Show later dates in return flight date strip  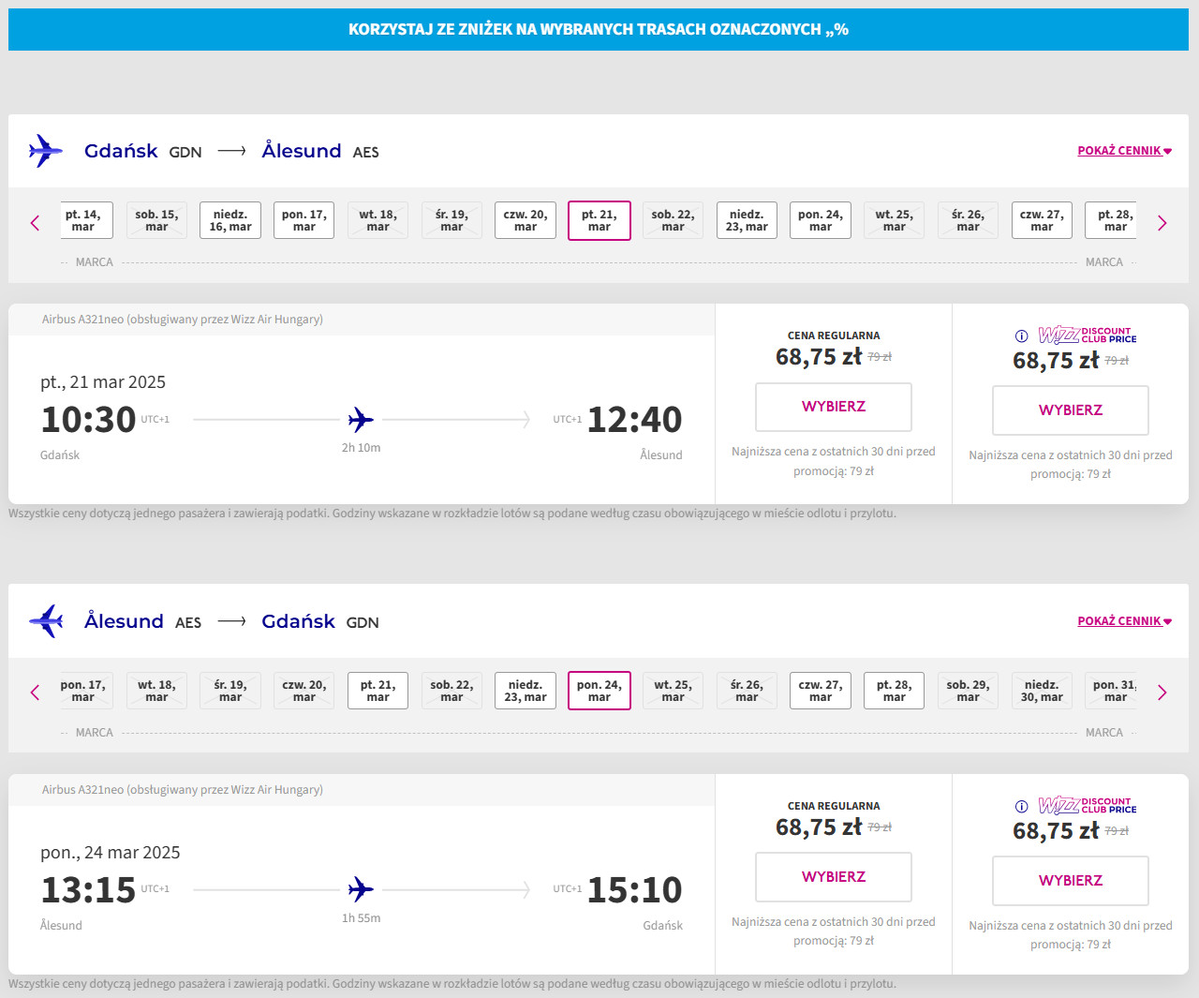click(1162, 693)
